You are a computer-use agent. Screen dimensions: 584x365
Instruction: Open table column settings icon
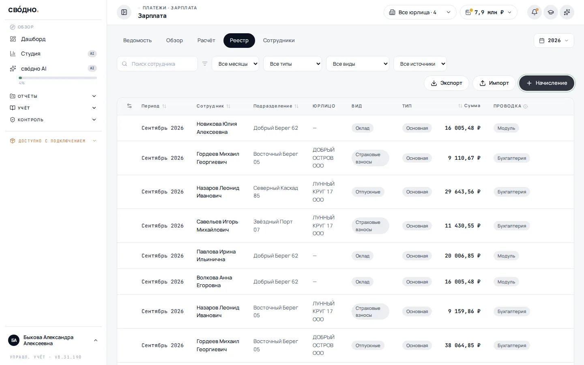coord(129,106)
